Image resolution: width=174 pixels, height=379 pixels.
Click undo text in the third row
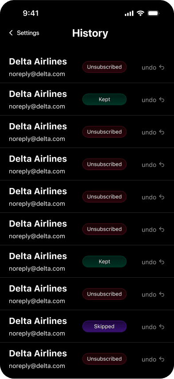click(149, 132)
